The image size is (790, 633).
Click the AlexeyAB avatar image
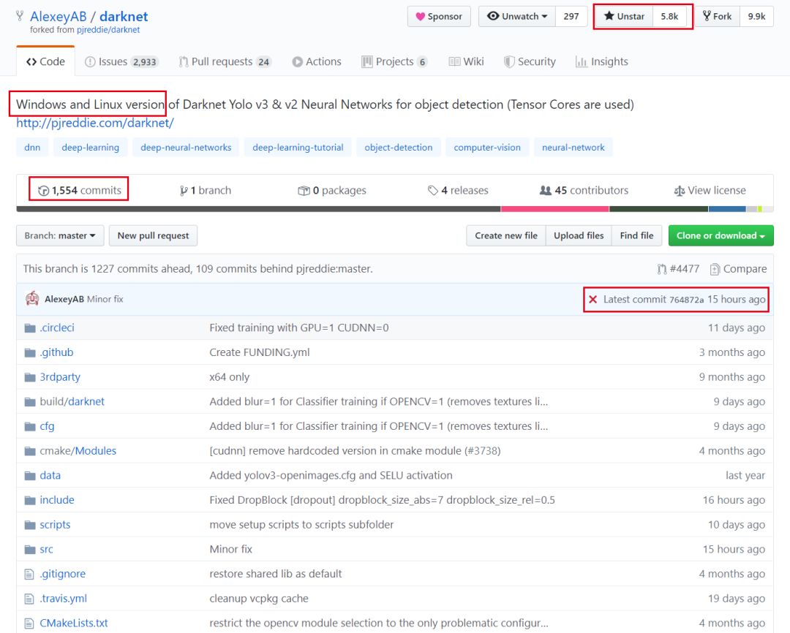tap(32, 299)
